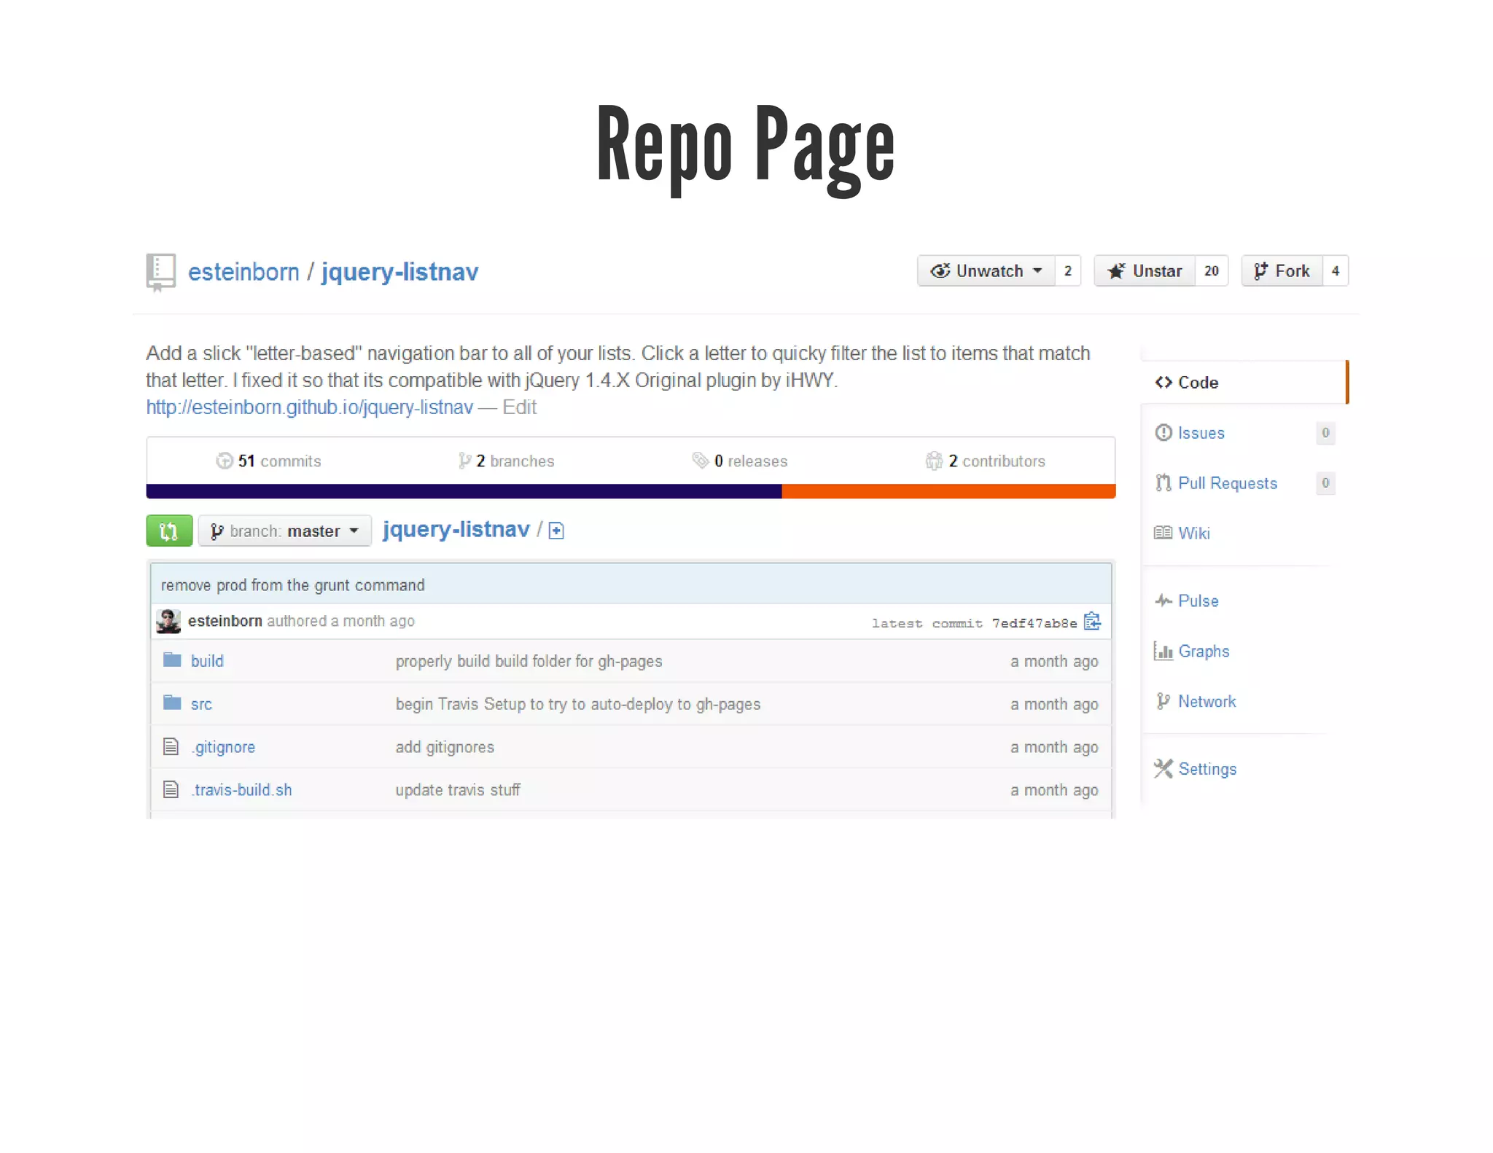Open the Network graph page

point(1207,701)
